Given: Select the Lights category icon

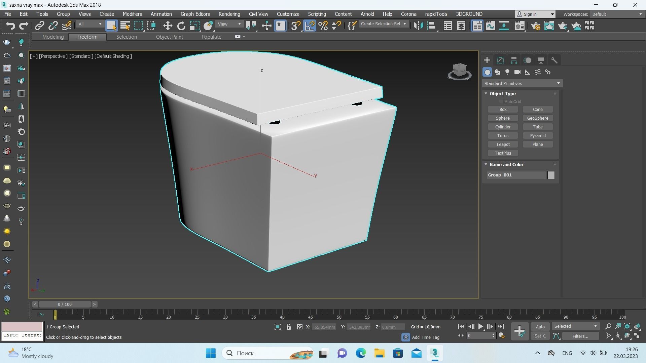Looking at the screenshot, I should [x=507, y=72].
